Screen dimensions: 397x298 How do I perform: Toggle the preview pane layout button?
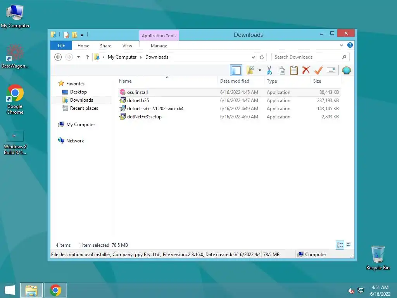point(236,71)
